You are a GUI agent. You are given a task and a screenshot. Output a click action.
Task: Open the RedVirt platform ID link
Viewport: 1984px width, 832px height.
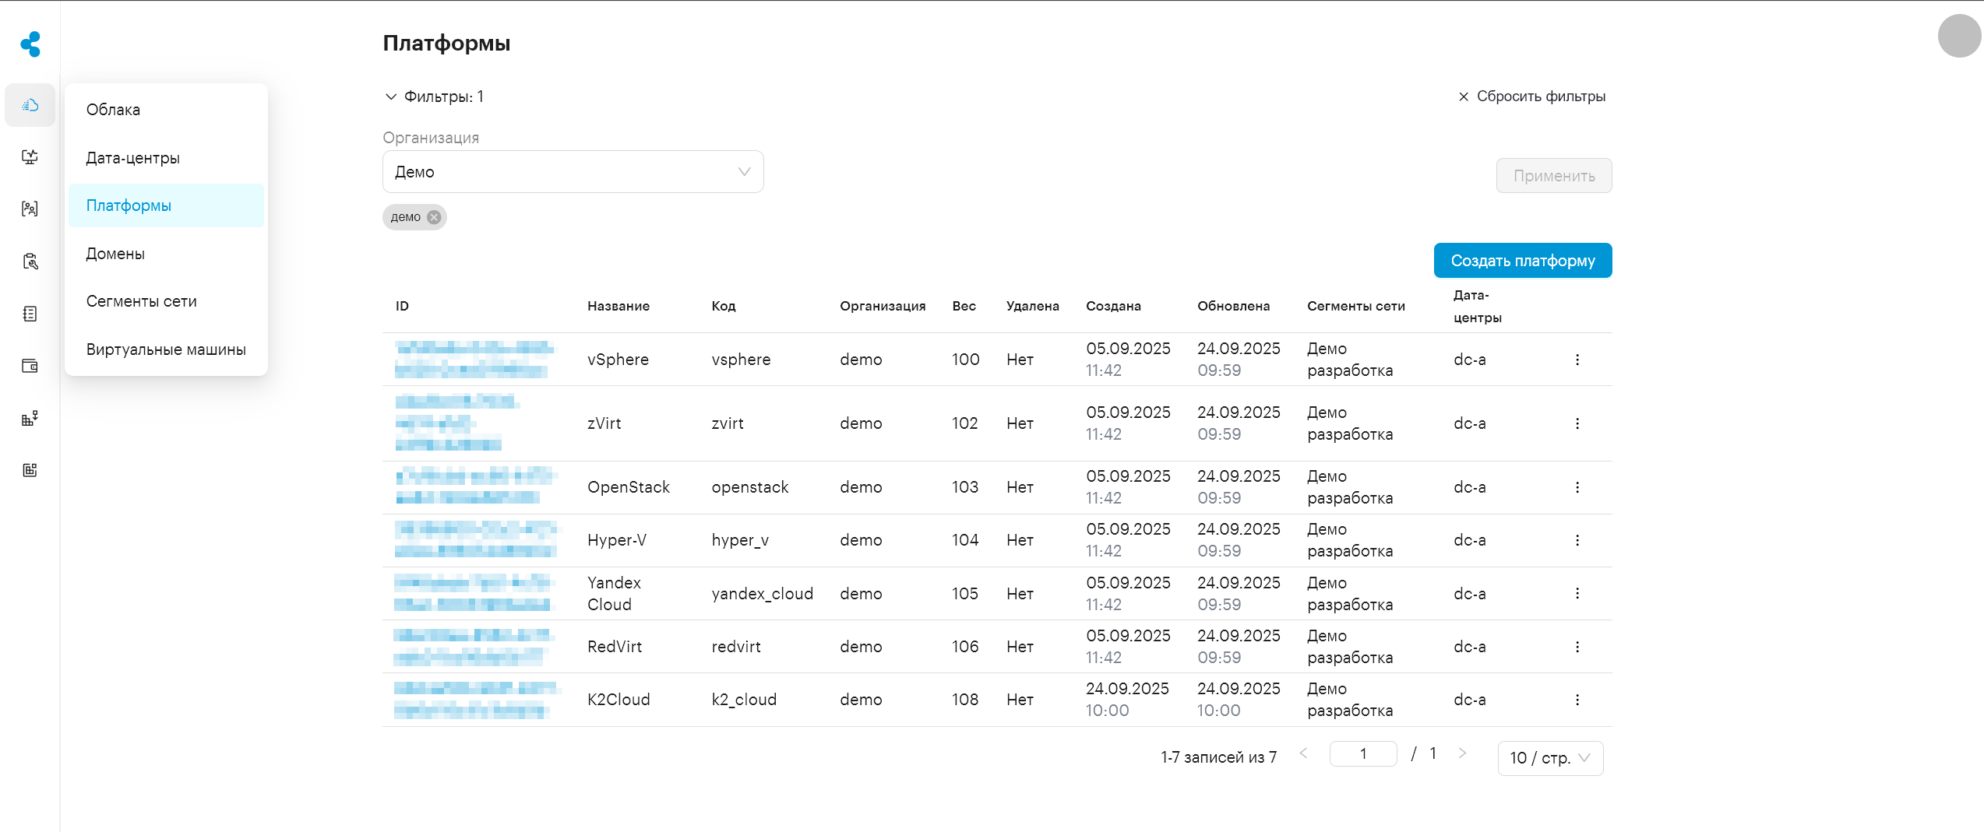(474, 647)
